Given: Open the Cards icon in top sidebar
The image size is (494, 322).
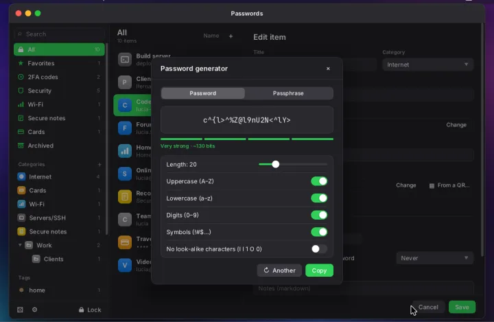Looking at the screenshot, I should 21,132.
